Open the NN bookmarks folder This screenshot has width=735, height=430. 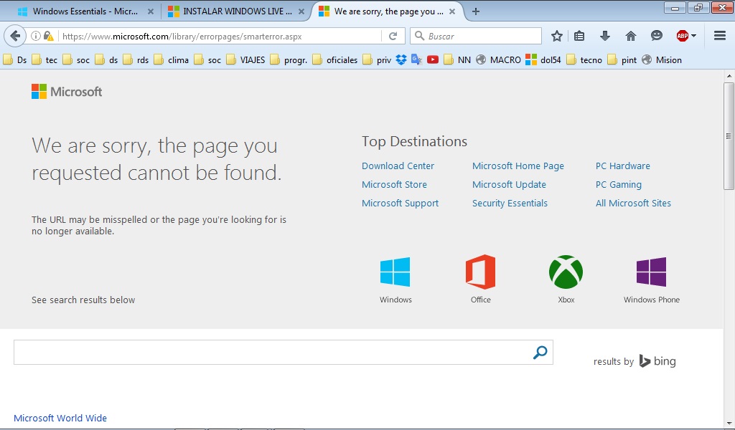point(457,60)
